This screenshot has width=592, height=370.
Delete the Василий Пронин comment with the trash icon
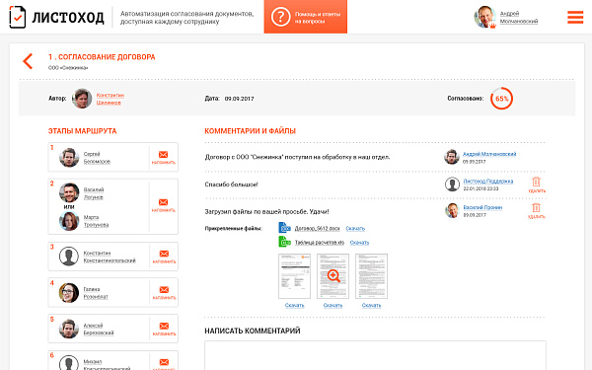(x=536, y=211)
